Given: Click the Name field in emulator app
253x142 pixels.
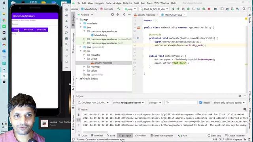Looking at the screenshot, I should pos(35,24).
